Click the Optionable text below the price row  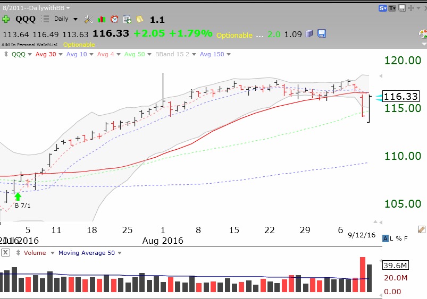[79, 45]
